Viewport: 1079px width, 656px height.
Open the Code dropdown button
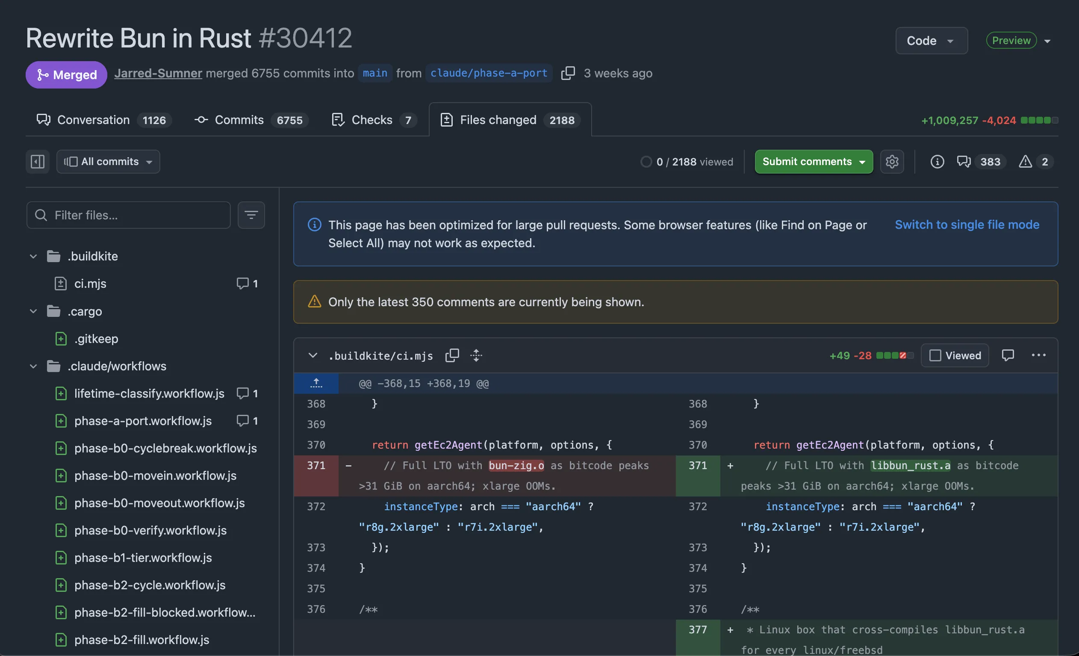point(931,41)
